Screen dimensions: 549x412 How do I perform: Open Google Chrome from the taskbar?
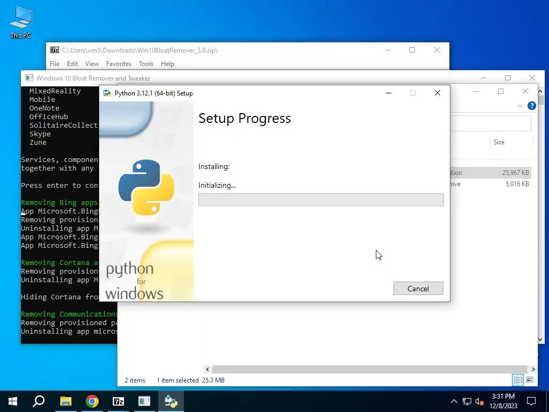click(92, 401)
